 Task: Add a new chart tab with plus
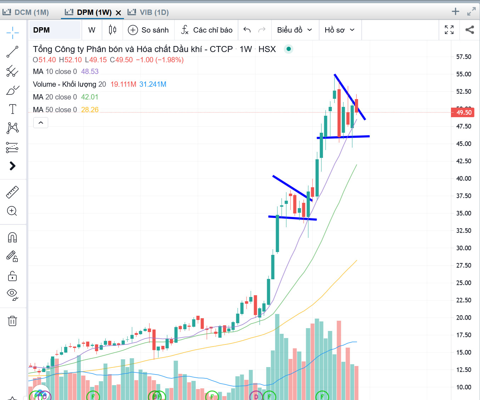pyautogui.click(x=456, y=12)
